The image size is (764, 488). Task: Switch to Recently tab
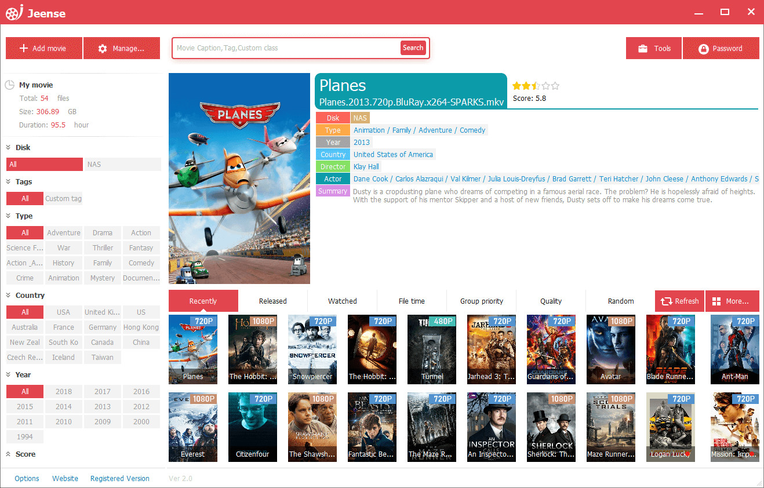[203, 301]
